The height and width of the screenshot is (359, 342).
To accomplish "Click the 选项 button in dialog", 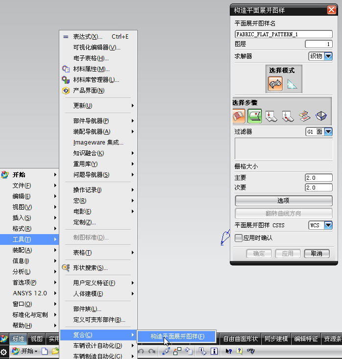I will [284, 201].
